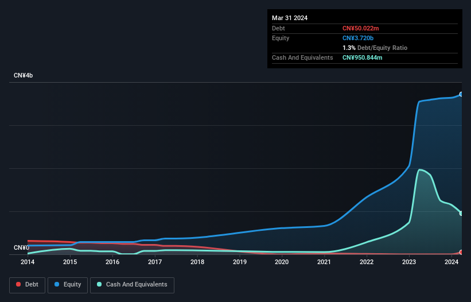Click the 2014 x-axis label

pyautogui.click(x=28, y=262)
